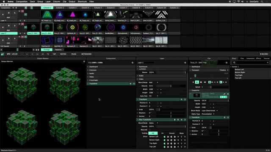Toggle Bypass B on Layer 2
271x152 pixels.
click(9, 26)
